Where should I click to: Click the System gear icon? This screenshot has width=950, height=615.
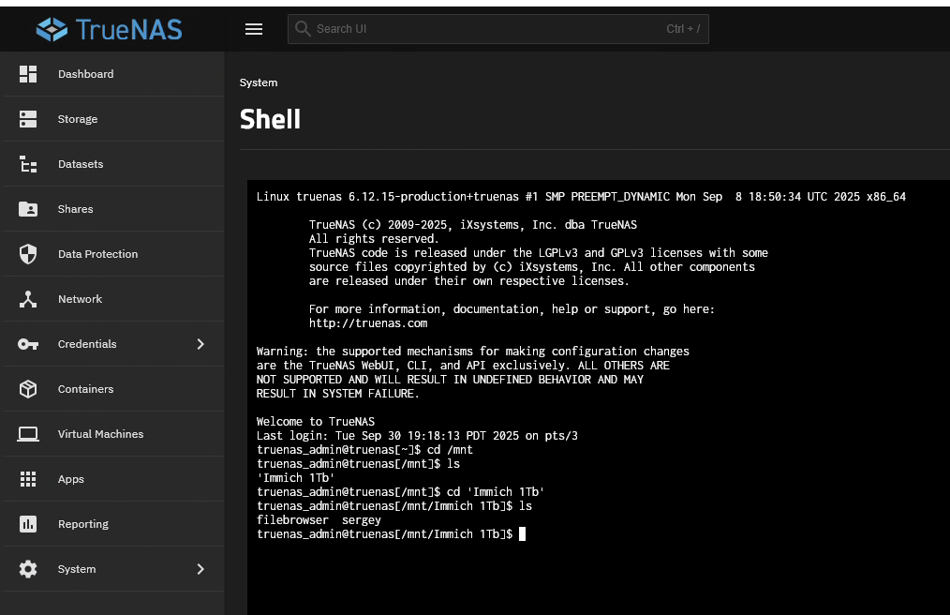click(28, 569)
